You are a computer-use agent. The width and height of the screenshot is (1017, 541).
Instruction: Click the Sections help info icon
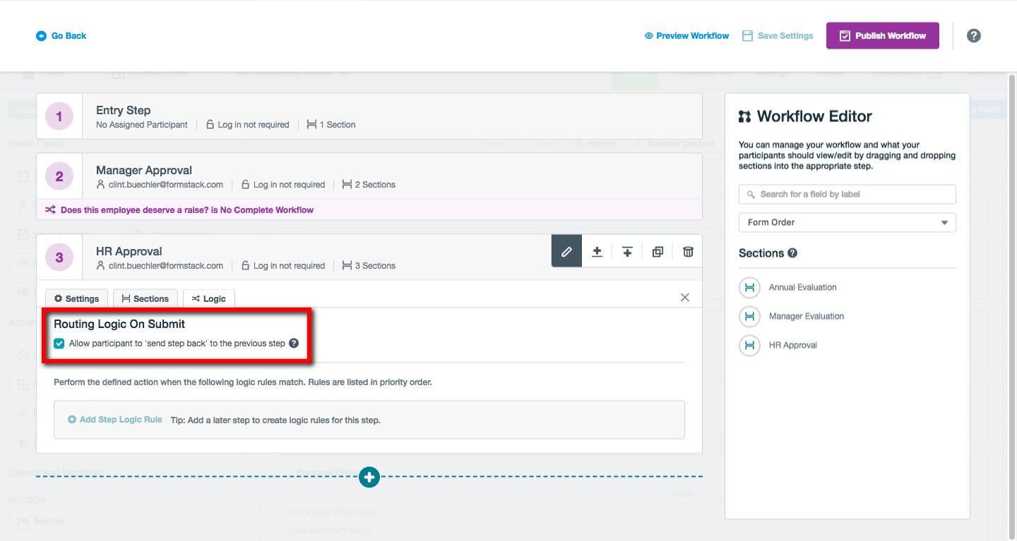(x=792, y=253)
